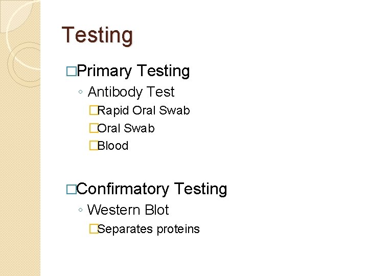368x276 pixels.
Task: Click the bullet marker before "Primary Testing"
Action: (70, 71)
